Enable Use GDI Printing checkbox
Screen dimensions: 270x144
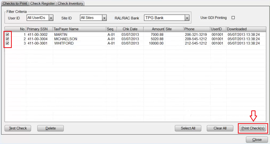pyautogui.click(x=233, y=18)
